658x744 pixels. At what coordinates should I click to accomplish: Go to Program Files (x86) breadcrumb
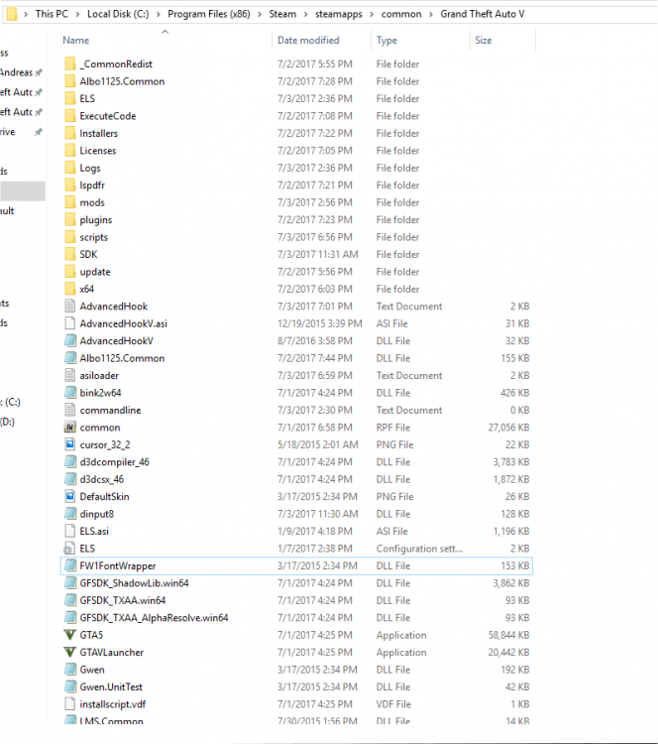pyautogui.click(x=208, y=14)
